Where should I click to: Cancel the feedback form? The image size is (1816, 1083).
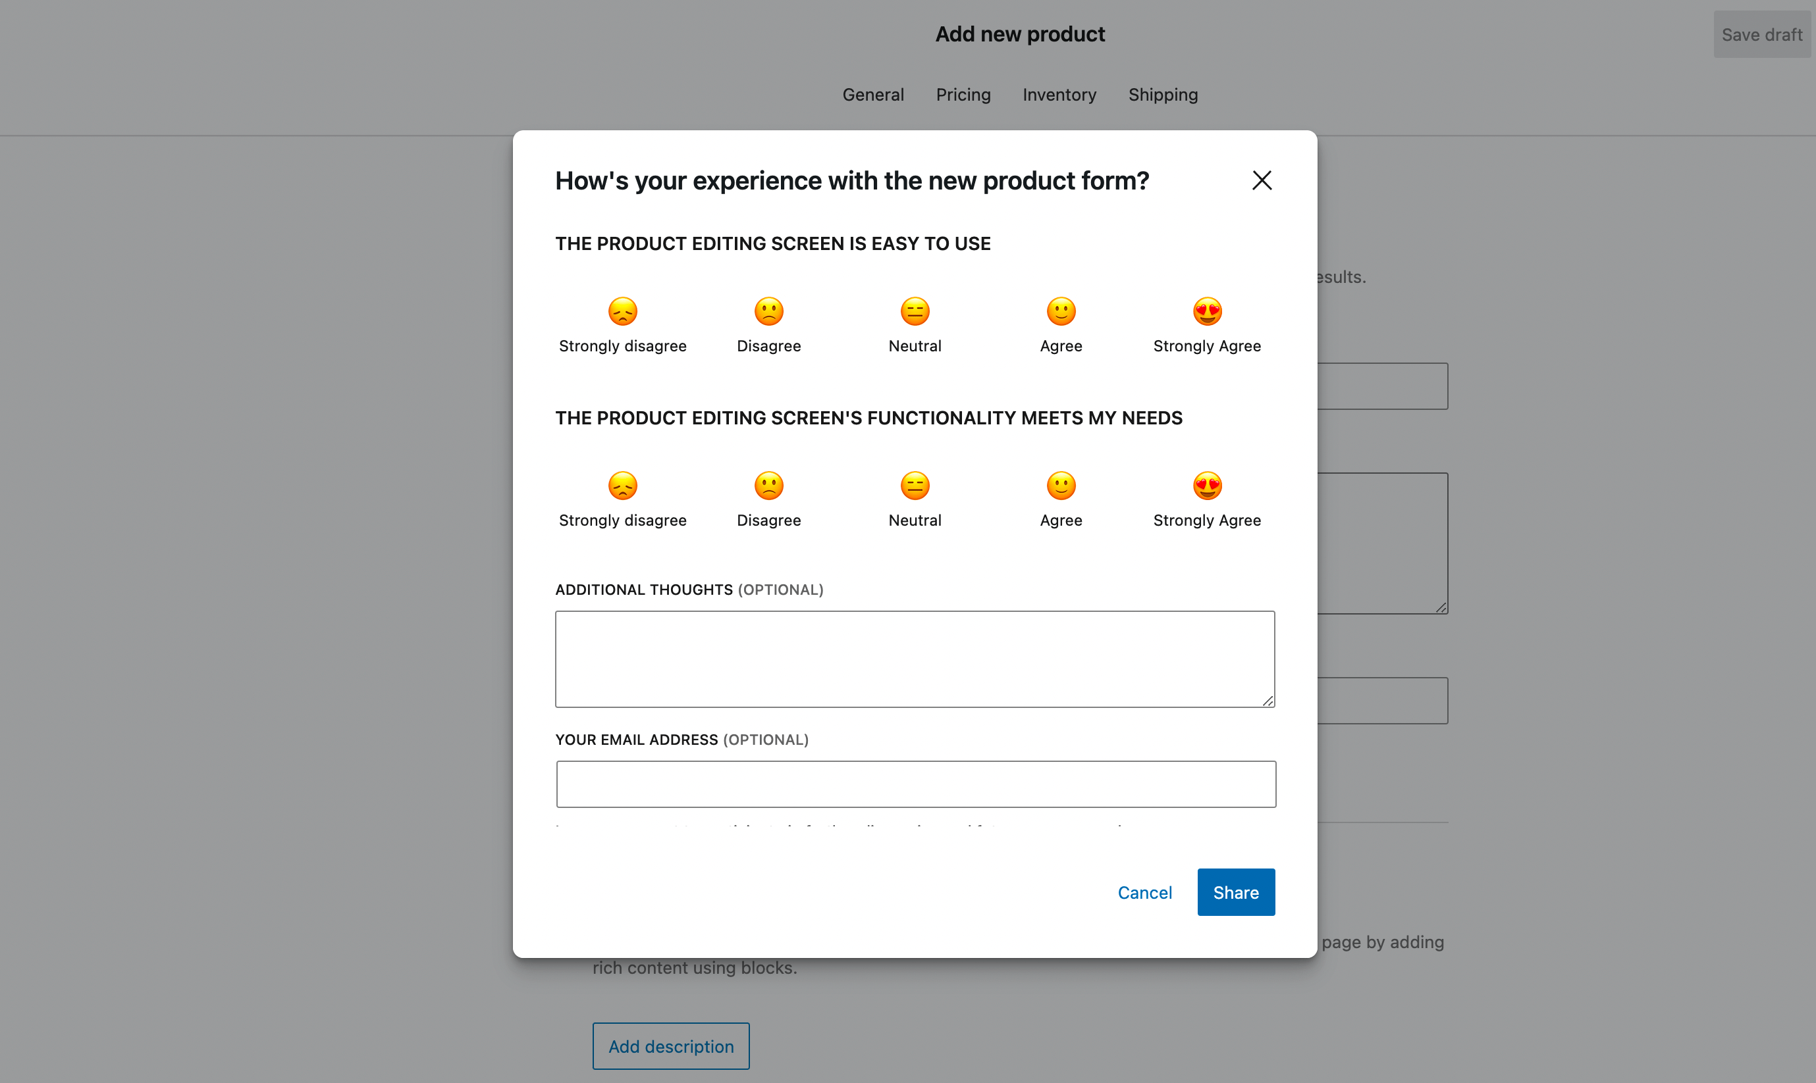point(1144,892)
